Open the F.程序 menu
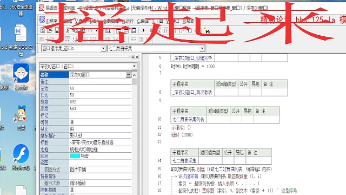 (x=52, y=21)
